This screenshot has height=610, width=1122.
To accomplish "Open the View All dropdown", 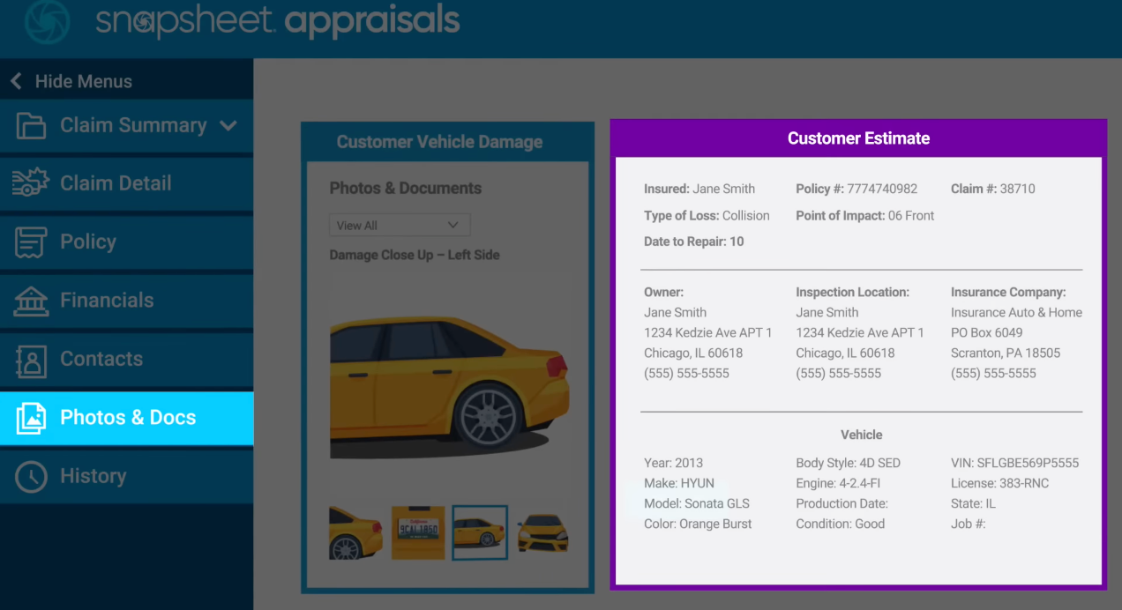I will click(x=400, y=225).
